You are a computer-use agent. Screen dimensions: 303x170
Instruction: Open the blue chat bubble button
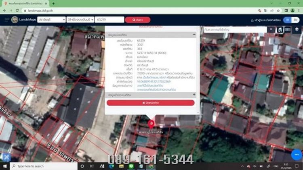[297, 155]
